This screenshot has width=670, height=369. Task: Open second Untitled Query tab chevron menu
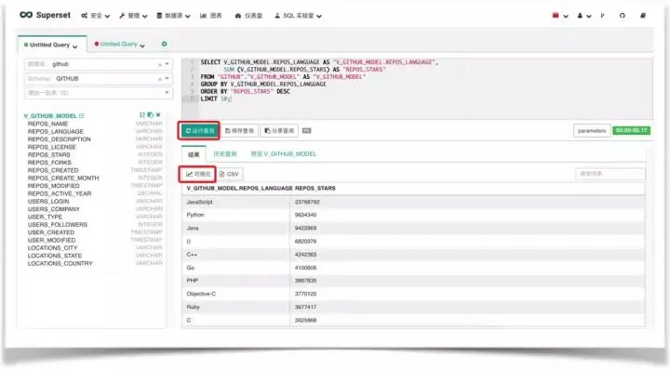[142, 46]
